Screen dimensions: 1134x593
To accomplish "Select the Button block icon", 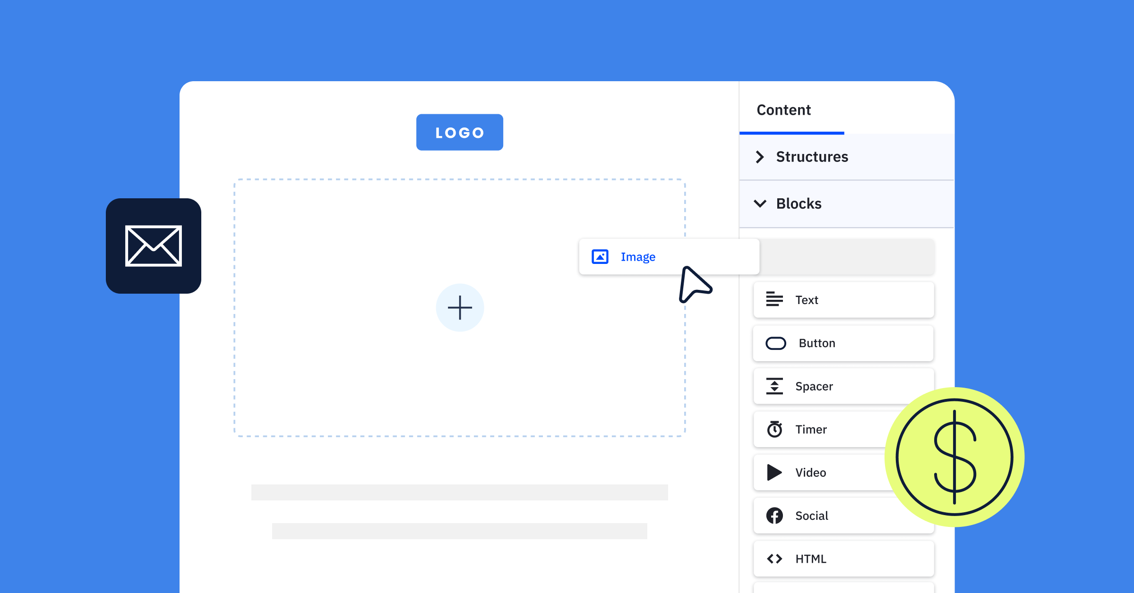I will coord(774,343).
